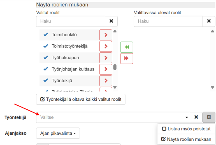Screen dimensions: 216x145
Task: Click red arrow next to Toimistotyöntekijä
Action: [106, 46]
